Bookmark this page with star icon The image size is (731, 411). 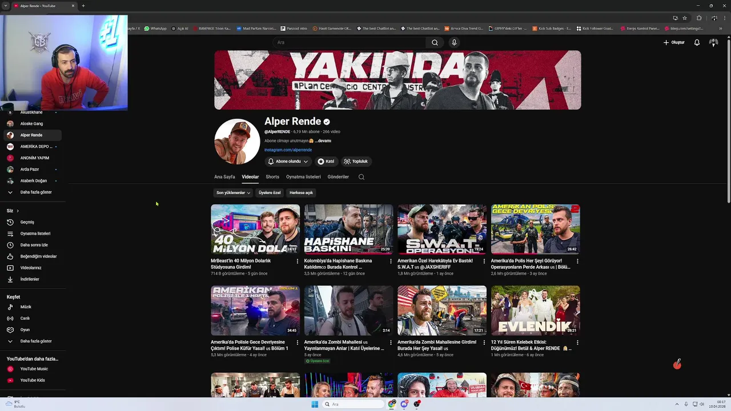[685, 18]
